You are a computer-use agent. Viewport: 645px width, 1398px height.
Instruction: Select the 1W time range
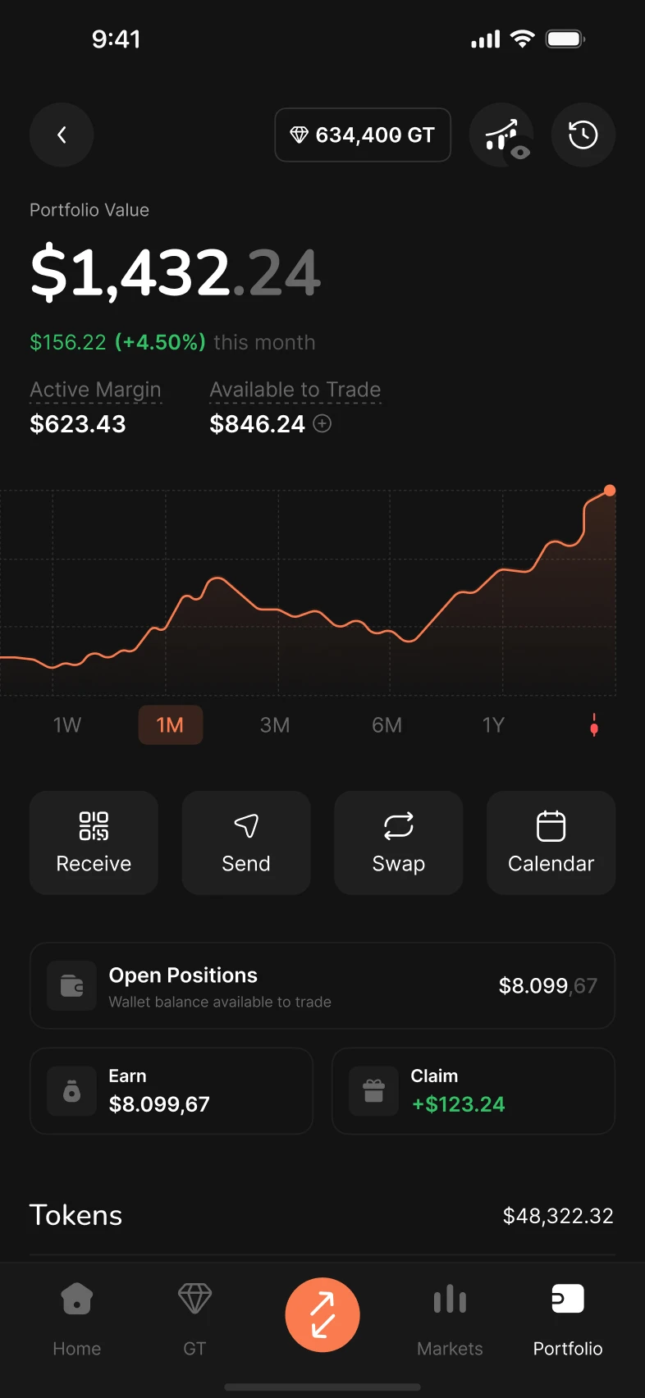coord(67,725)
